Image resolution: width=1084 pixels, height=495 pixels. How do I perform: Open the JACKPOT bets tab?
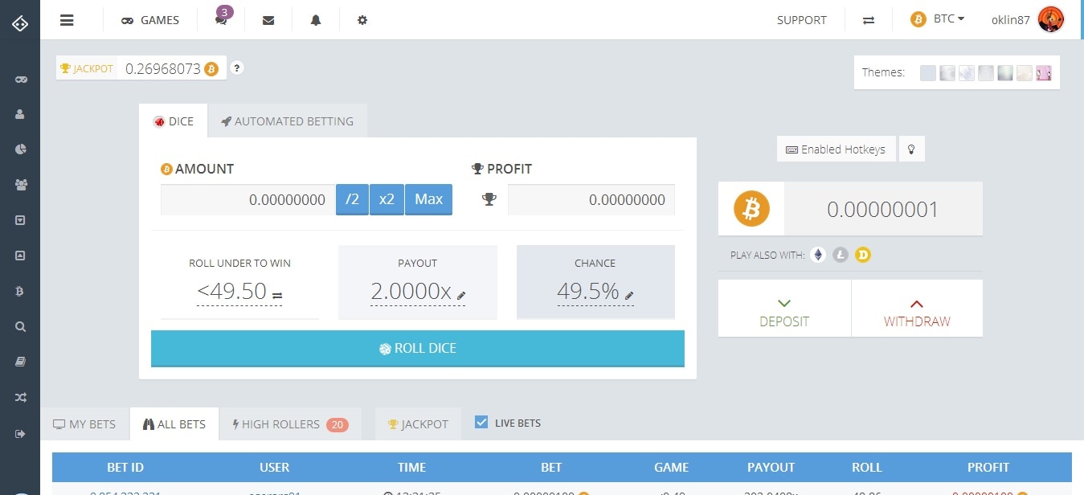click(x=418, y=424)
